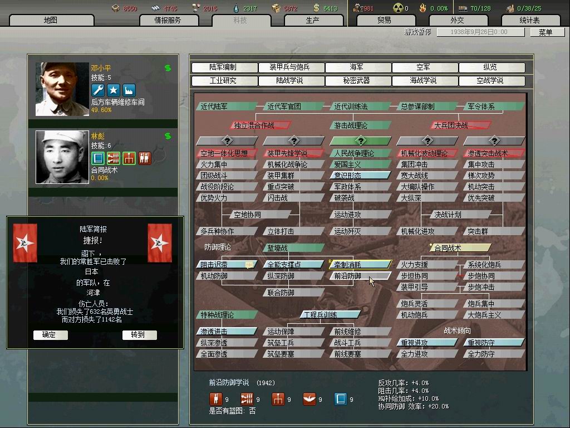Click green dollar sign next to 林彪

(168, 136)
